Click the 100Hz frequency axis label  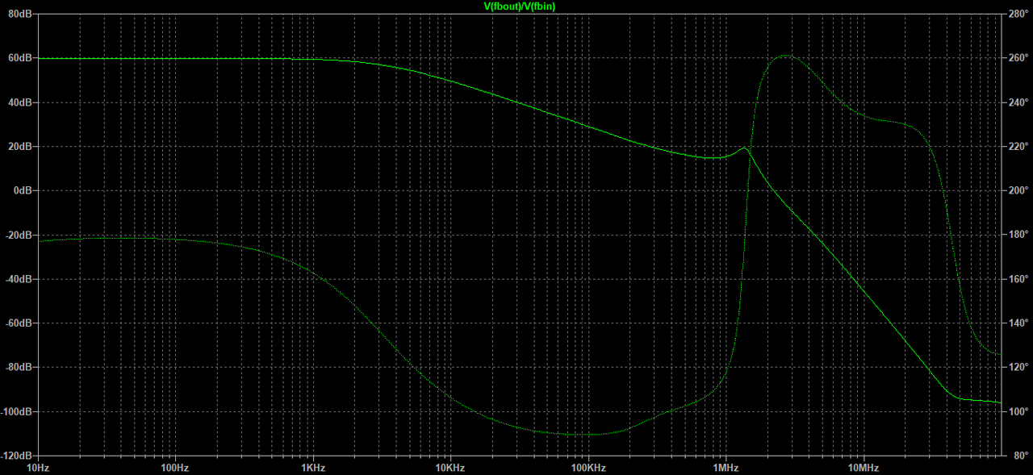click(x=175, y=468)
